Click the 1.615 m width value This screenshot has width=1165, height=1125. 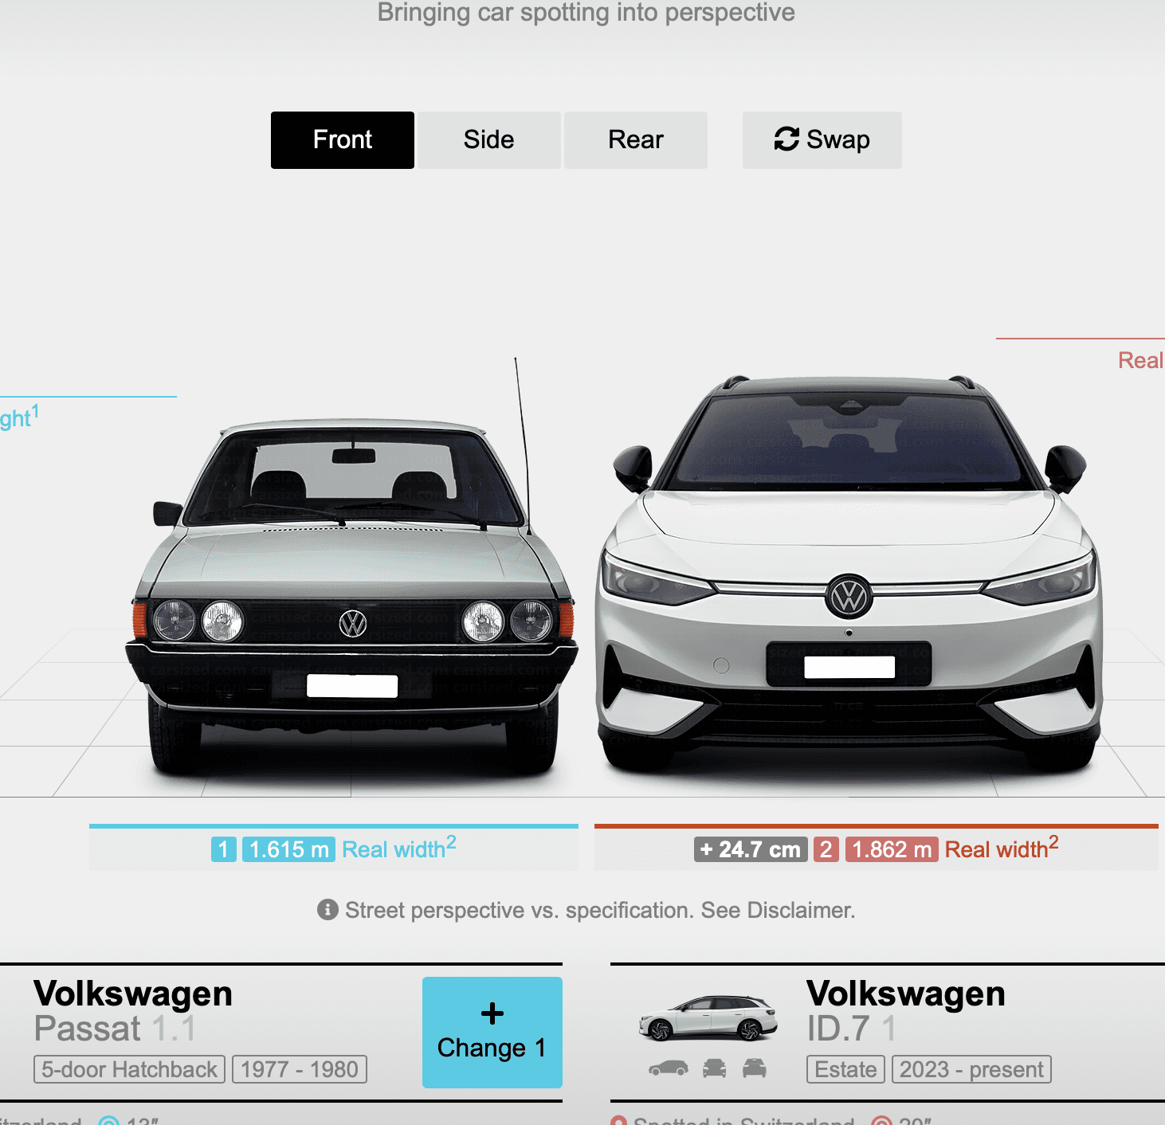pos(289,849)
